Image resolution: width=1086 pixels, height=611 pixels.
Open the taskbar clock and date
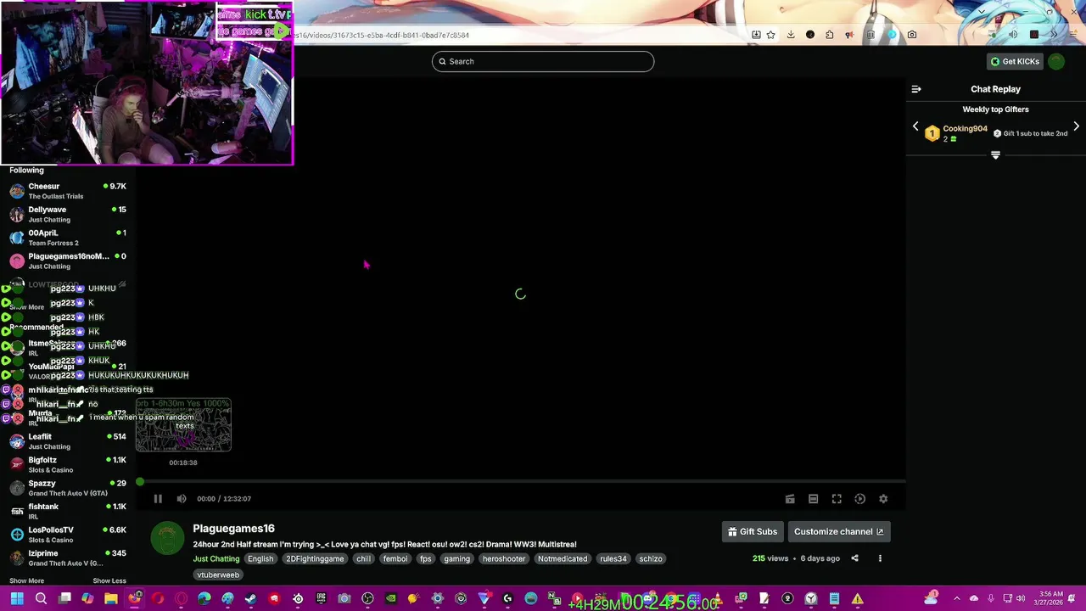(x=1050, y=598)
